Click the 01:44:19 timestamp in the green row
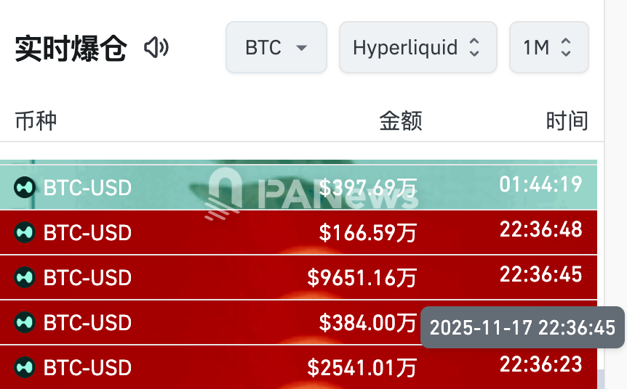The height and width of the screenshot is (389, 627). [x=540, y=184]
